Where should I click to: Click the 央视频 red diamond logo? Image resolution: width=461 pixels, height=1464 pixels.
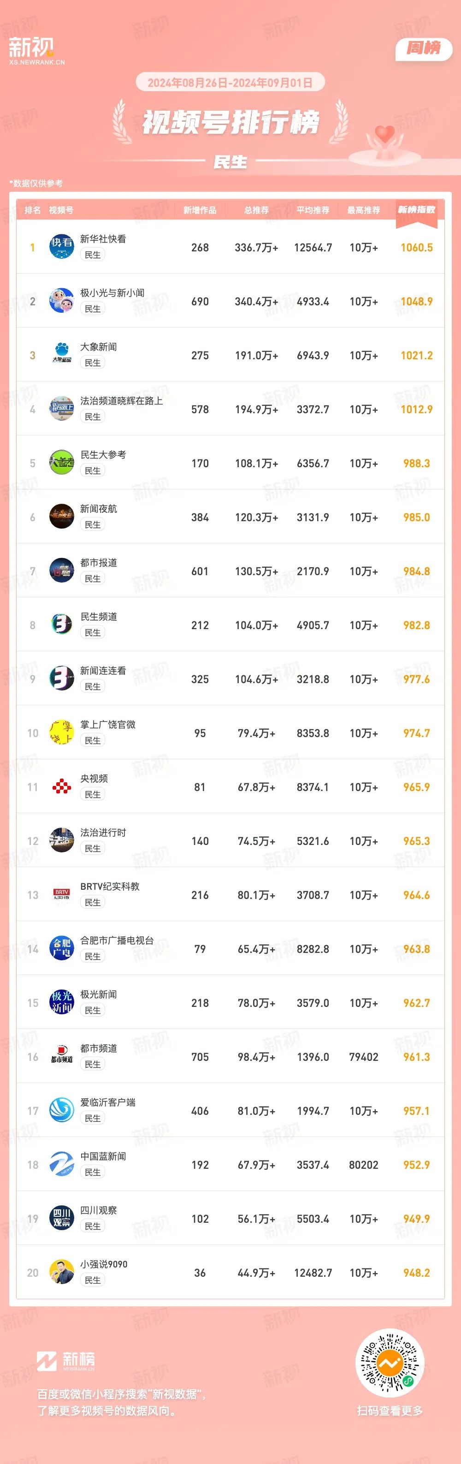pyautogui.click(x=61, y=786)
